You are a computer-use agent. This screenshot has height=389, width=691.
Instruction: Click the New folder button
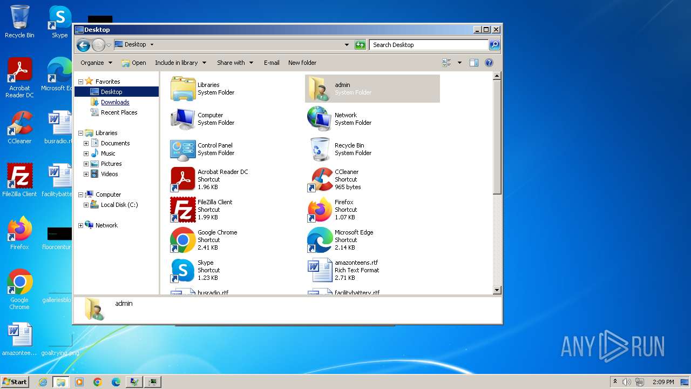(302, 63)
